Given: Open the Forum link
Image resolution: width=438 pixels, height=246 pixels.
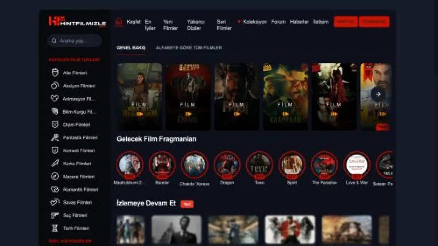Looking at the screenshot, I should pos(278,22).
